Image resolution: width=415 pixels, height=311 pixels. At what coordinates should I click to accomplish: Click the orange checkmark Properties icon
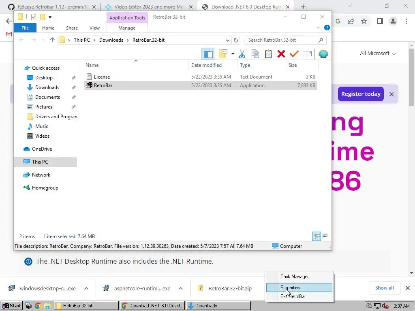pos(294,54)
